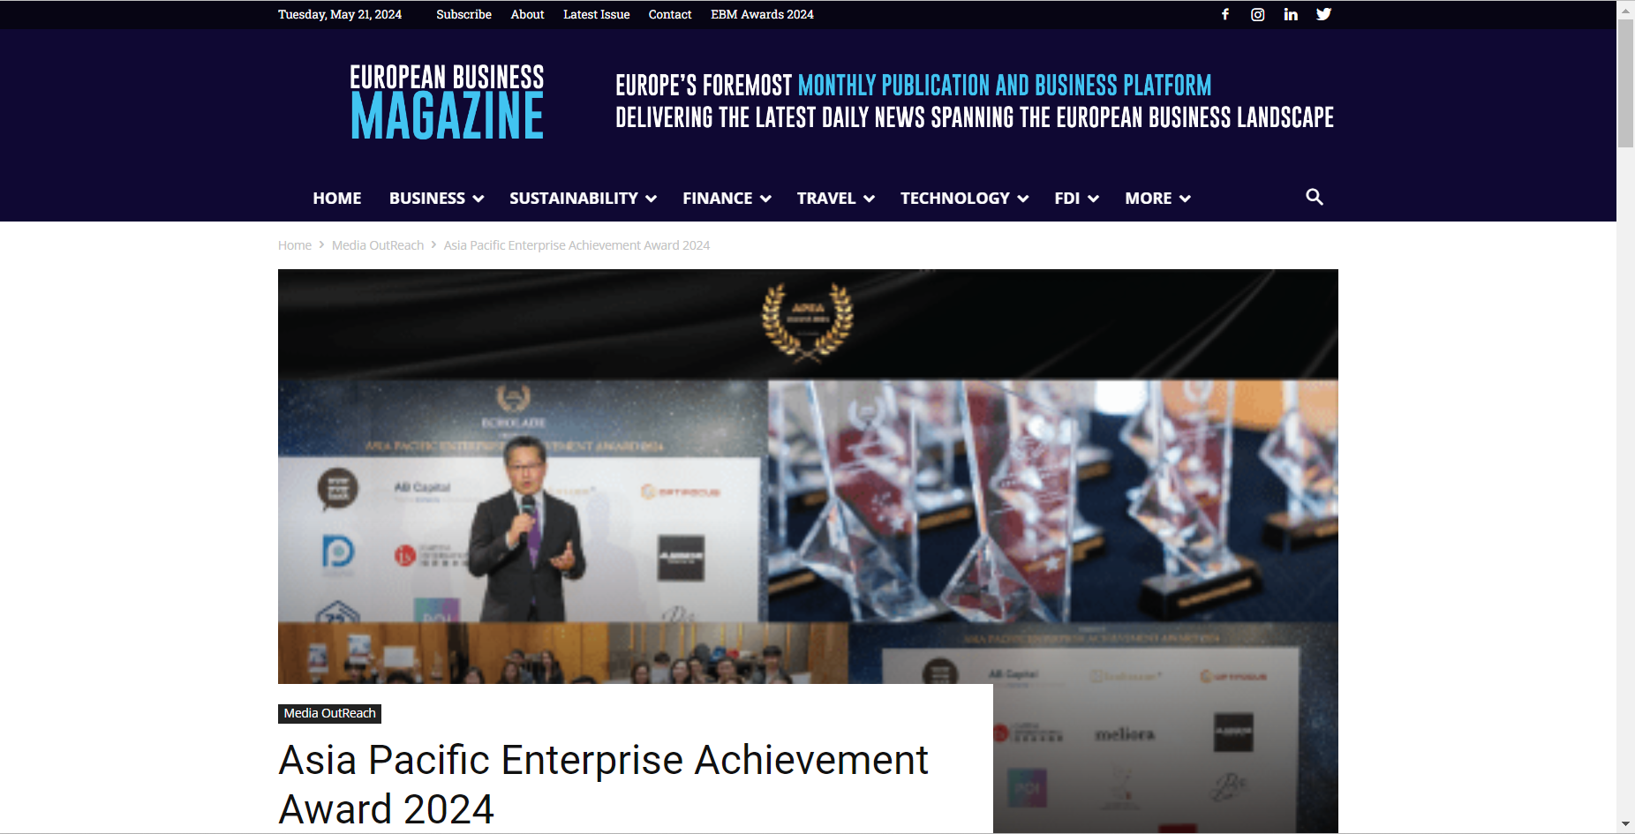The height and width of the screenshot is (834, 1635).
Task: Open the LinkedIn social icon
Action: pyautogui.click(x=1291, y=14)
